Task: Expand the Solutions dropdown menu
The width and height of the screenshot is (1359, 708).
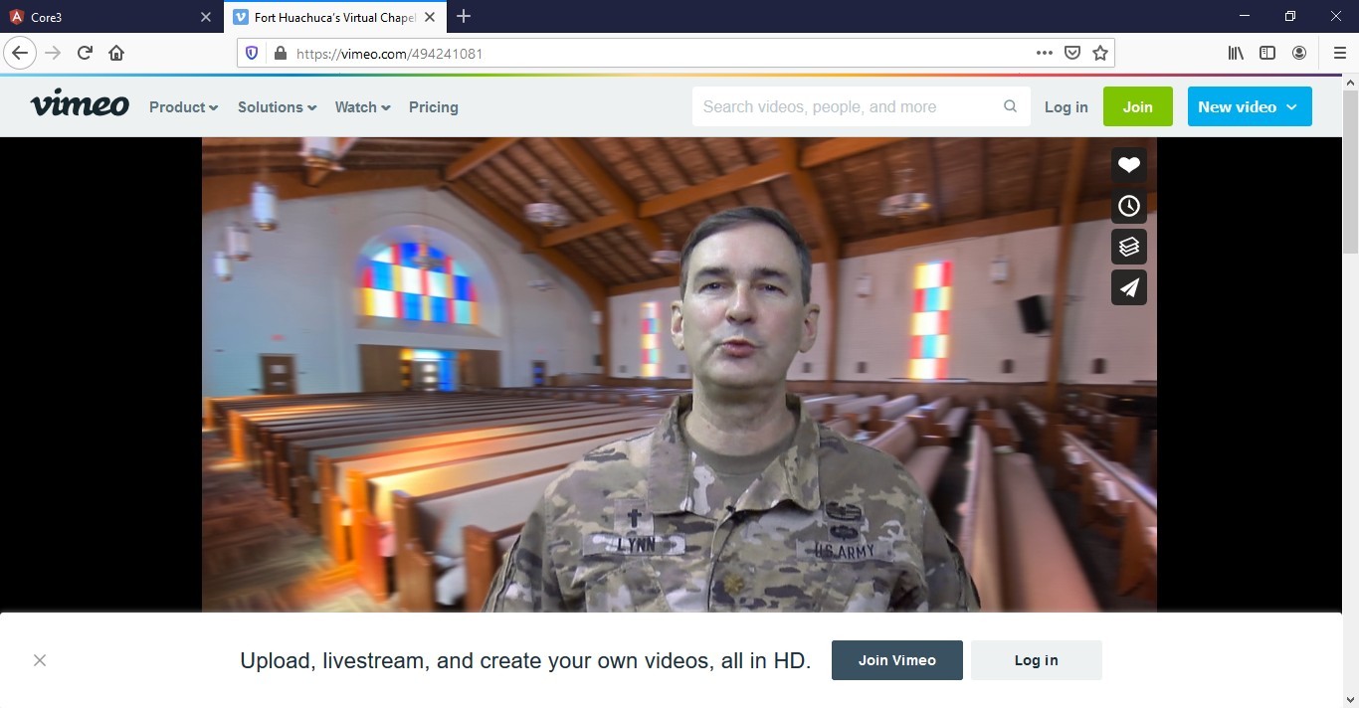Action: tap(277, 107)
